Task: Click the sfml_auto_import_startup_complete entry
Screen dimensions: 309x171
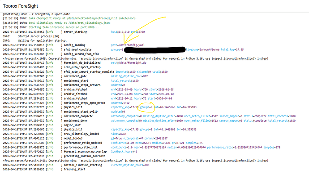Action: pyautogui.click(x=89, y=72)
